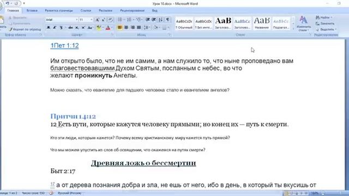Open Font dialog launcher
This screenshot has height=196, width=349.
pyautogui.click(x=112, y=35)
